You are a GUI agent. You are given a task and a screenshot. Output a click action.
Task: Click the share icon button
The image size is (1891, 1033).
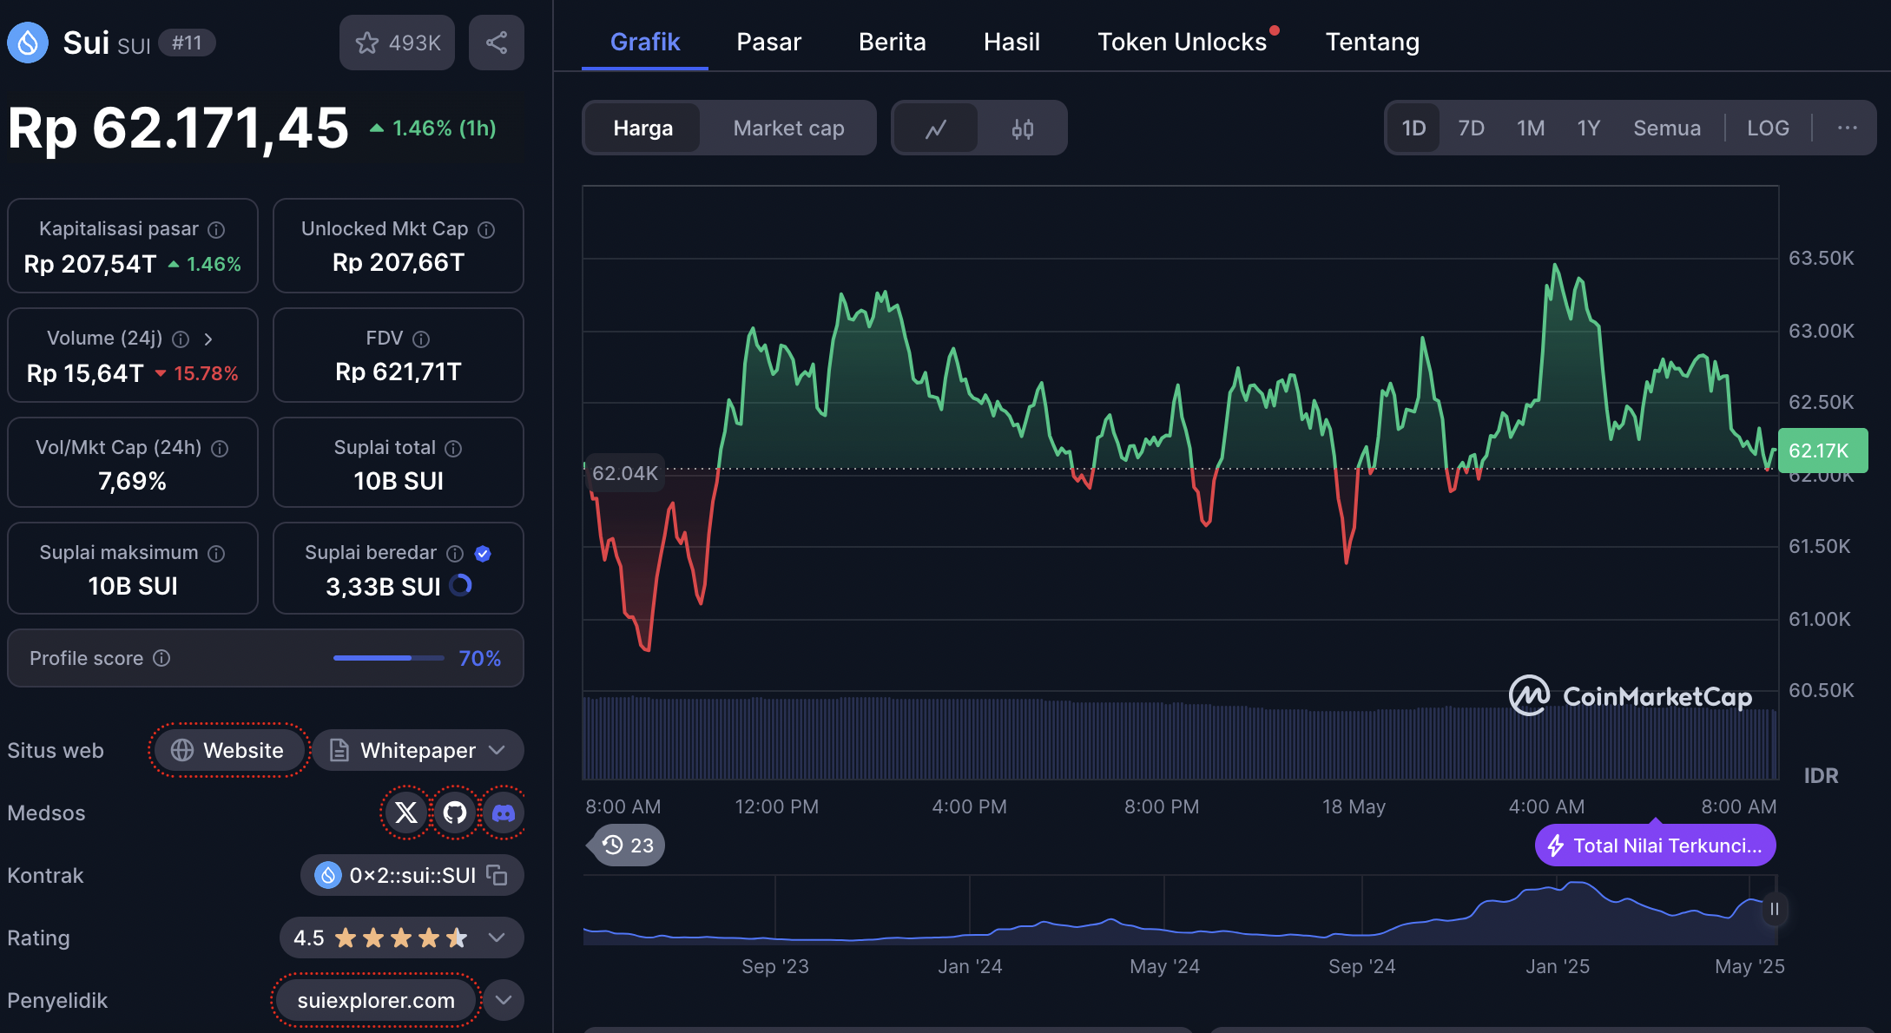[497, 43]
